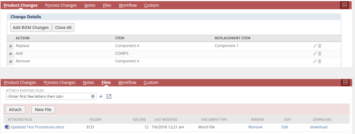
Task: Click Word document icon for Updated Test Procedures
Action: pyautogui.click(x=7, y=127)
